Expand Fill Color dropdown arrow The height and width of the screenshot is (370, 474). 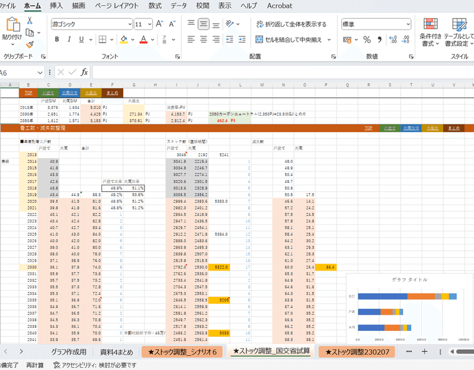tap(132, 40)
